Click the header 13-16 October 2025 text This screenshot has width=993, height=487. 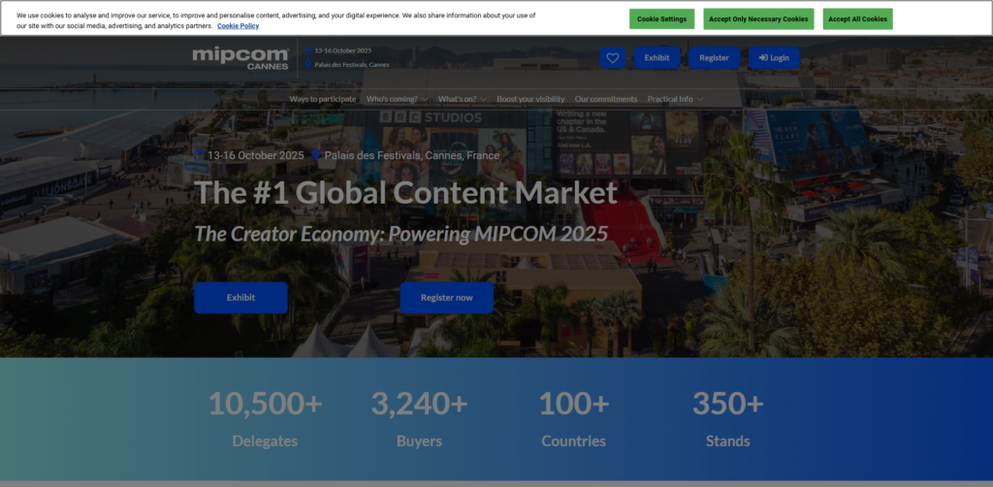[343, 50]
